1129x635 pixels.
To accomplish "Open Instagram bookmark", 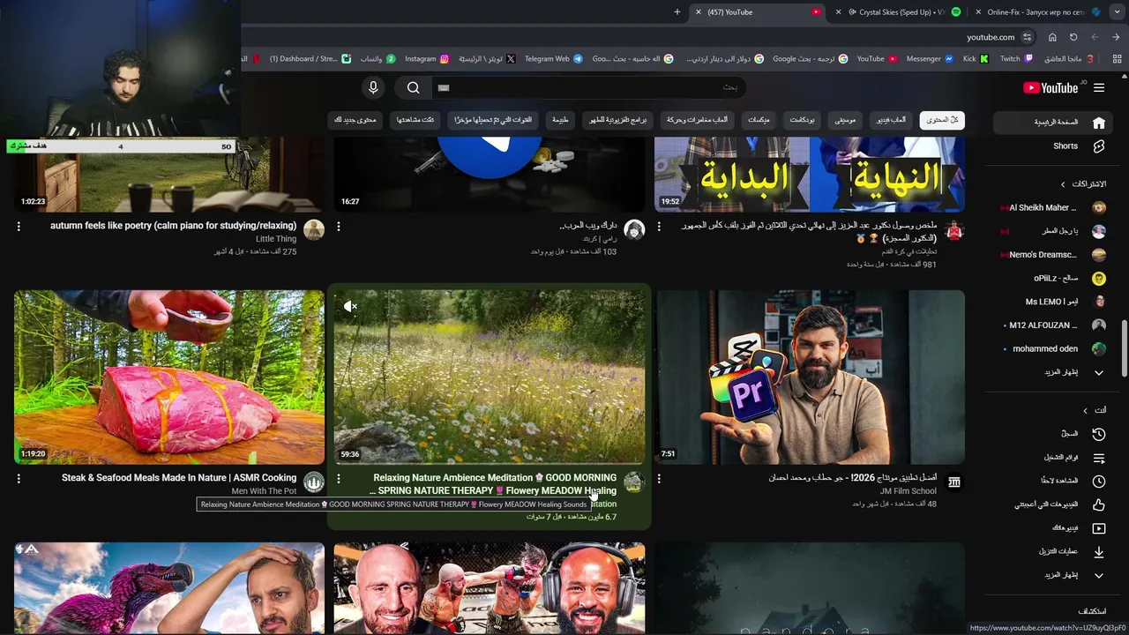I will click(427, 59).
